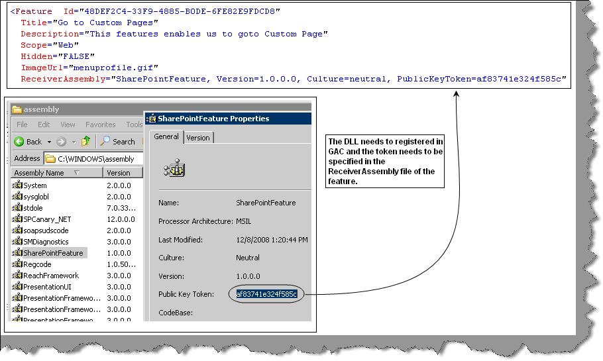
Task: Select the stdole assembly icon
Action: click(17, 207)
